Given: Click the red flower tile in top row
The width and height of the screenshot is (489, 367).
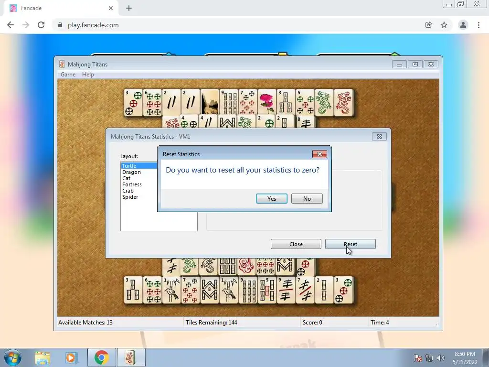Looking at the screenshot, I should pyautogui.click(x=266, y=103).
